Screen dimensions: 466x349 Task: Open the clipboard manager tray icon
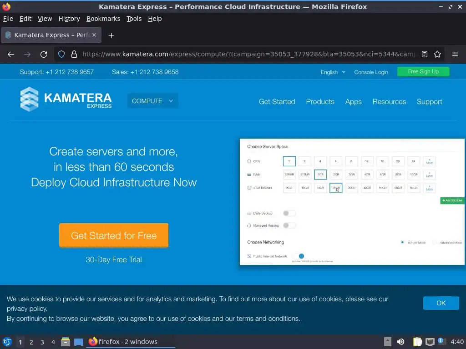418,342
